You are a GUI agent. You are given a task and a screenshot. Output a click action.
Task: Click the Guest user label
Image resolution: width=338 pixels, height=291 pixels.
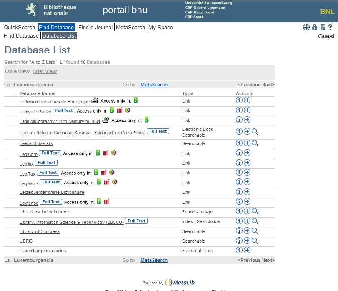(326, 36)
